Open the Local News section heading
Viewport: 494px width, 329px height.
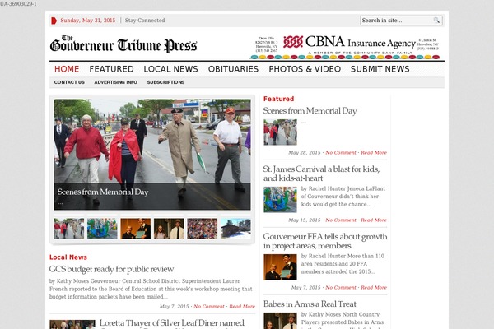(68, 257)
